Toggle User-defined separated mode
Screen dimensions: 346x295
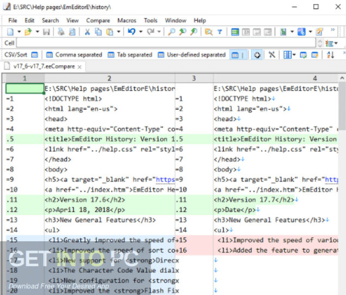[x=192, y=55]
